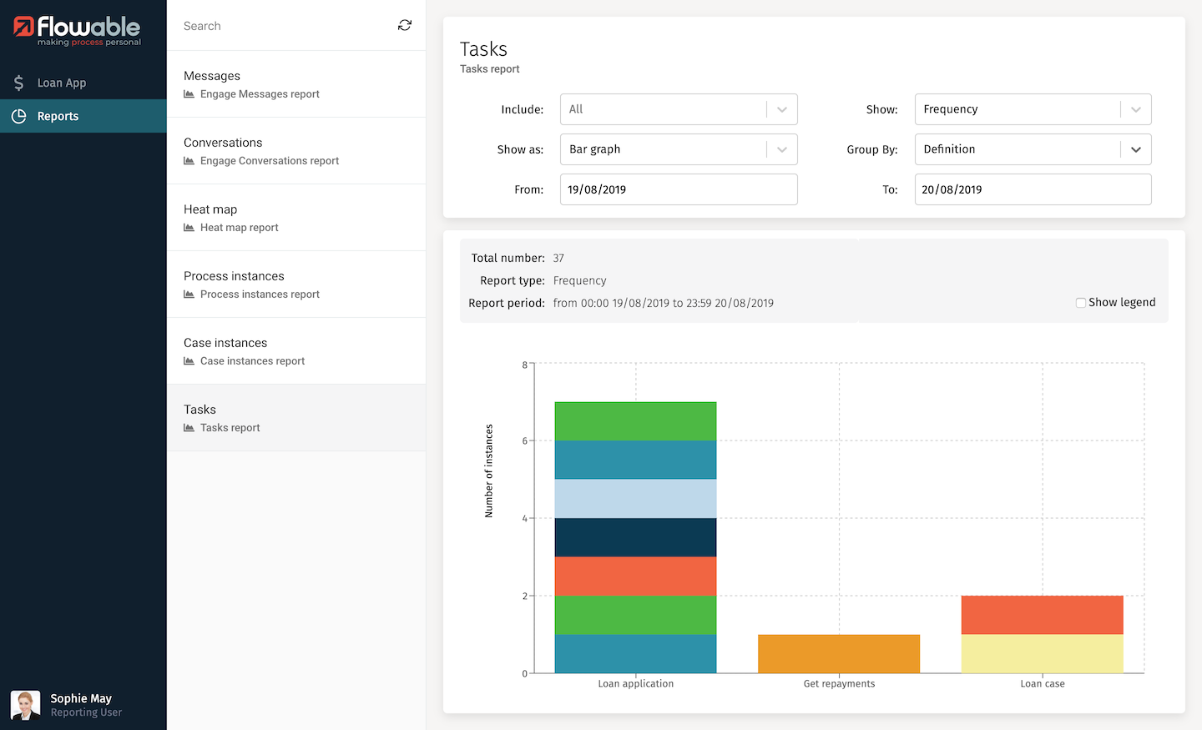This screenshot has height=730, width=1202.
Task: Click the chart icon beside Engage Messages report
Action: [187, 94]
